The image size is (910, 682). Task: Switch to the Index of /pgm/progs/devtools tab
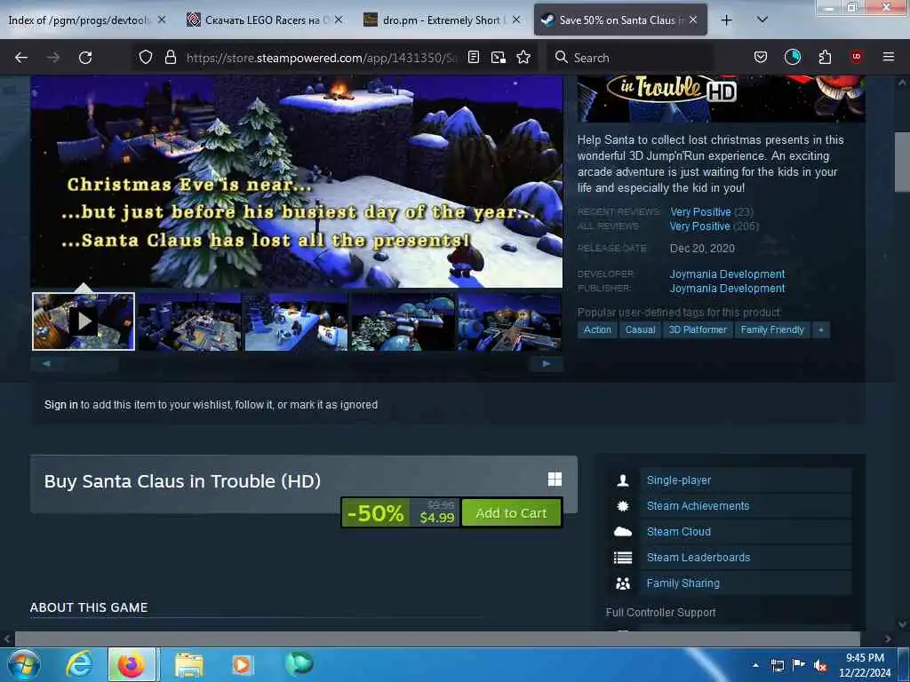pos(78,20)
